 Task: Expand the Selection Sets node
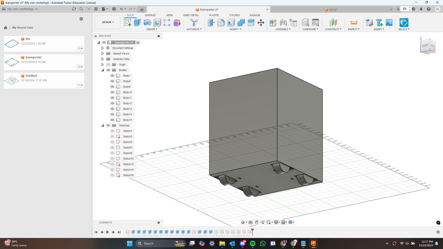(102, 59)
